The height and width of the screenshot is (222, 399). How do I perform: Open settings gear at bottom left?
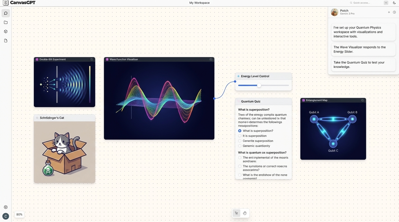[x=6, y=207]
